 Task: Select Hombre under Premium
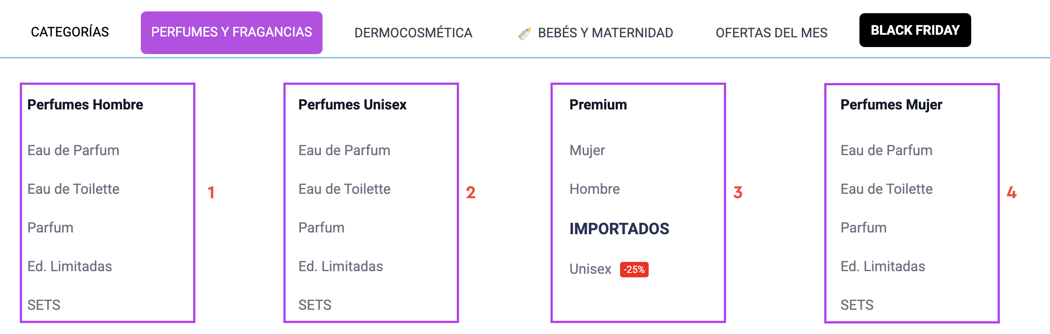(x=595, y=189)
